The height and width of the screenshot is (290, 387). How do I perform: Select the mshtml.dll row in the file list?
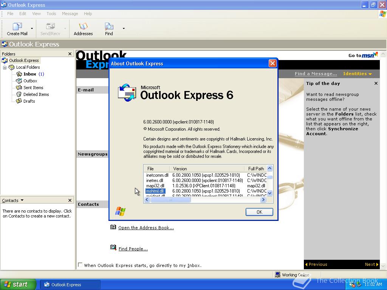[155, 191]
